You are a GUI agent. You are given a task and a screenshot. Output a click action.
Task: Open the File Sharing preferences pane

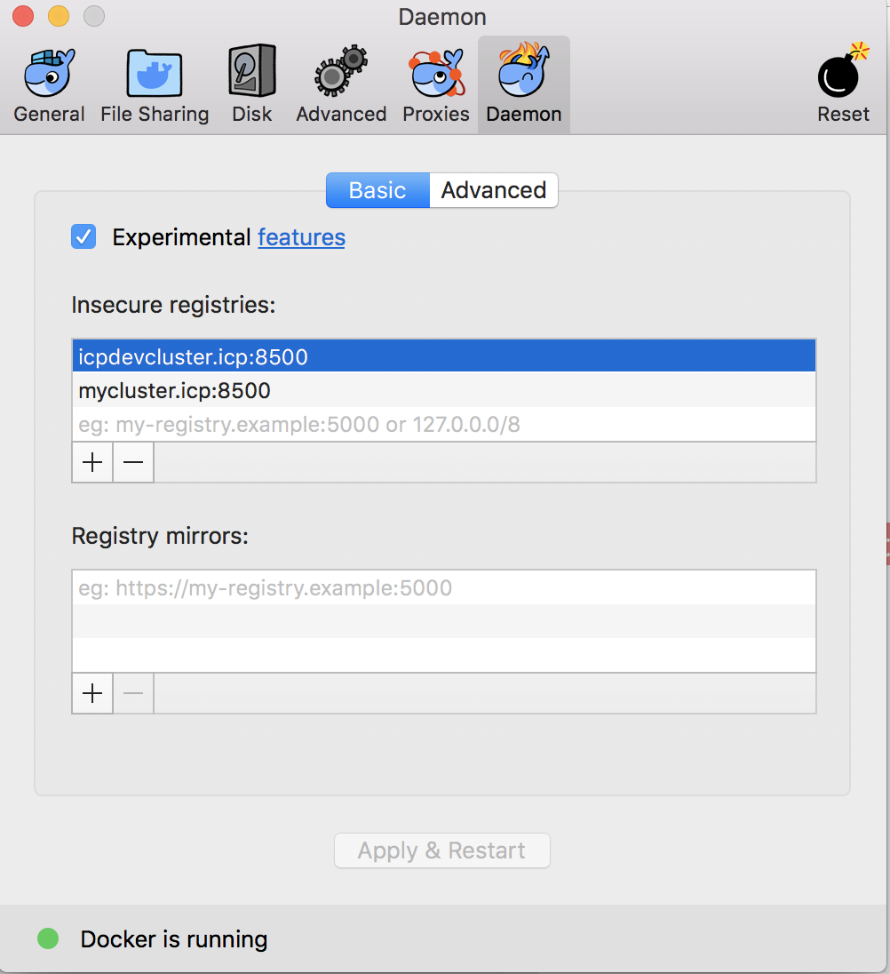click(155, 85)
